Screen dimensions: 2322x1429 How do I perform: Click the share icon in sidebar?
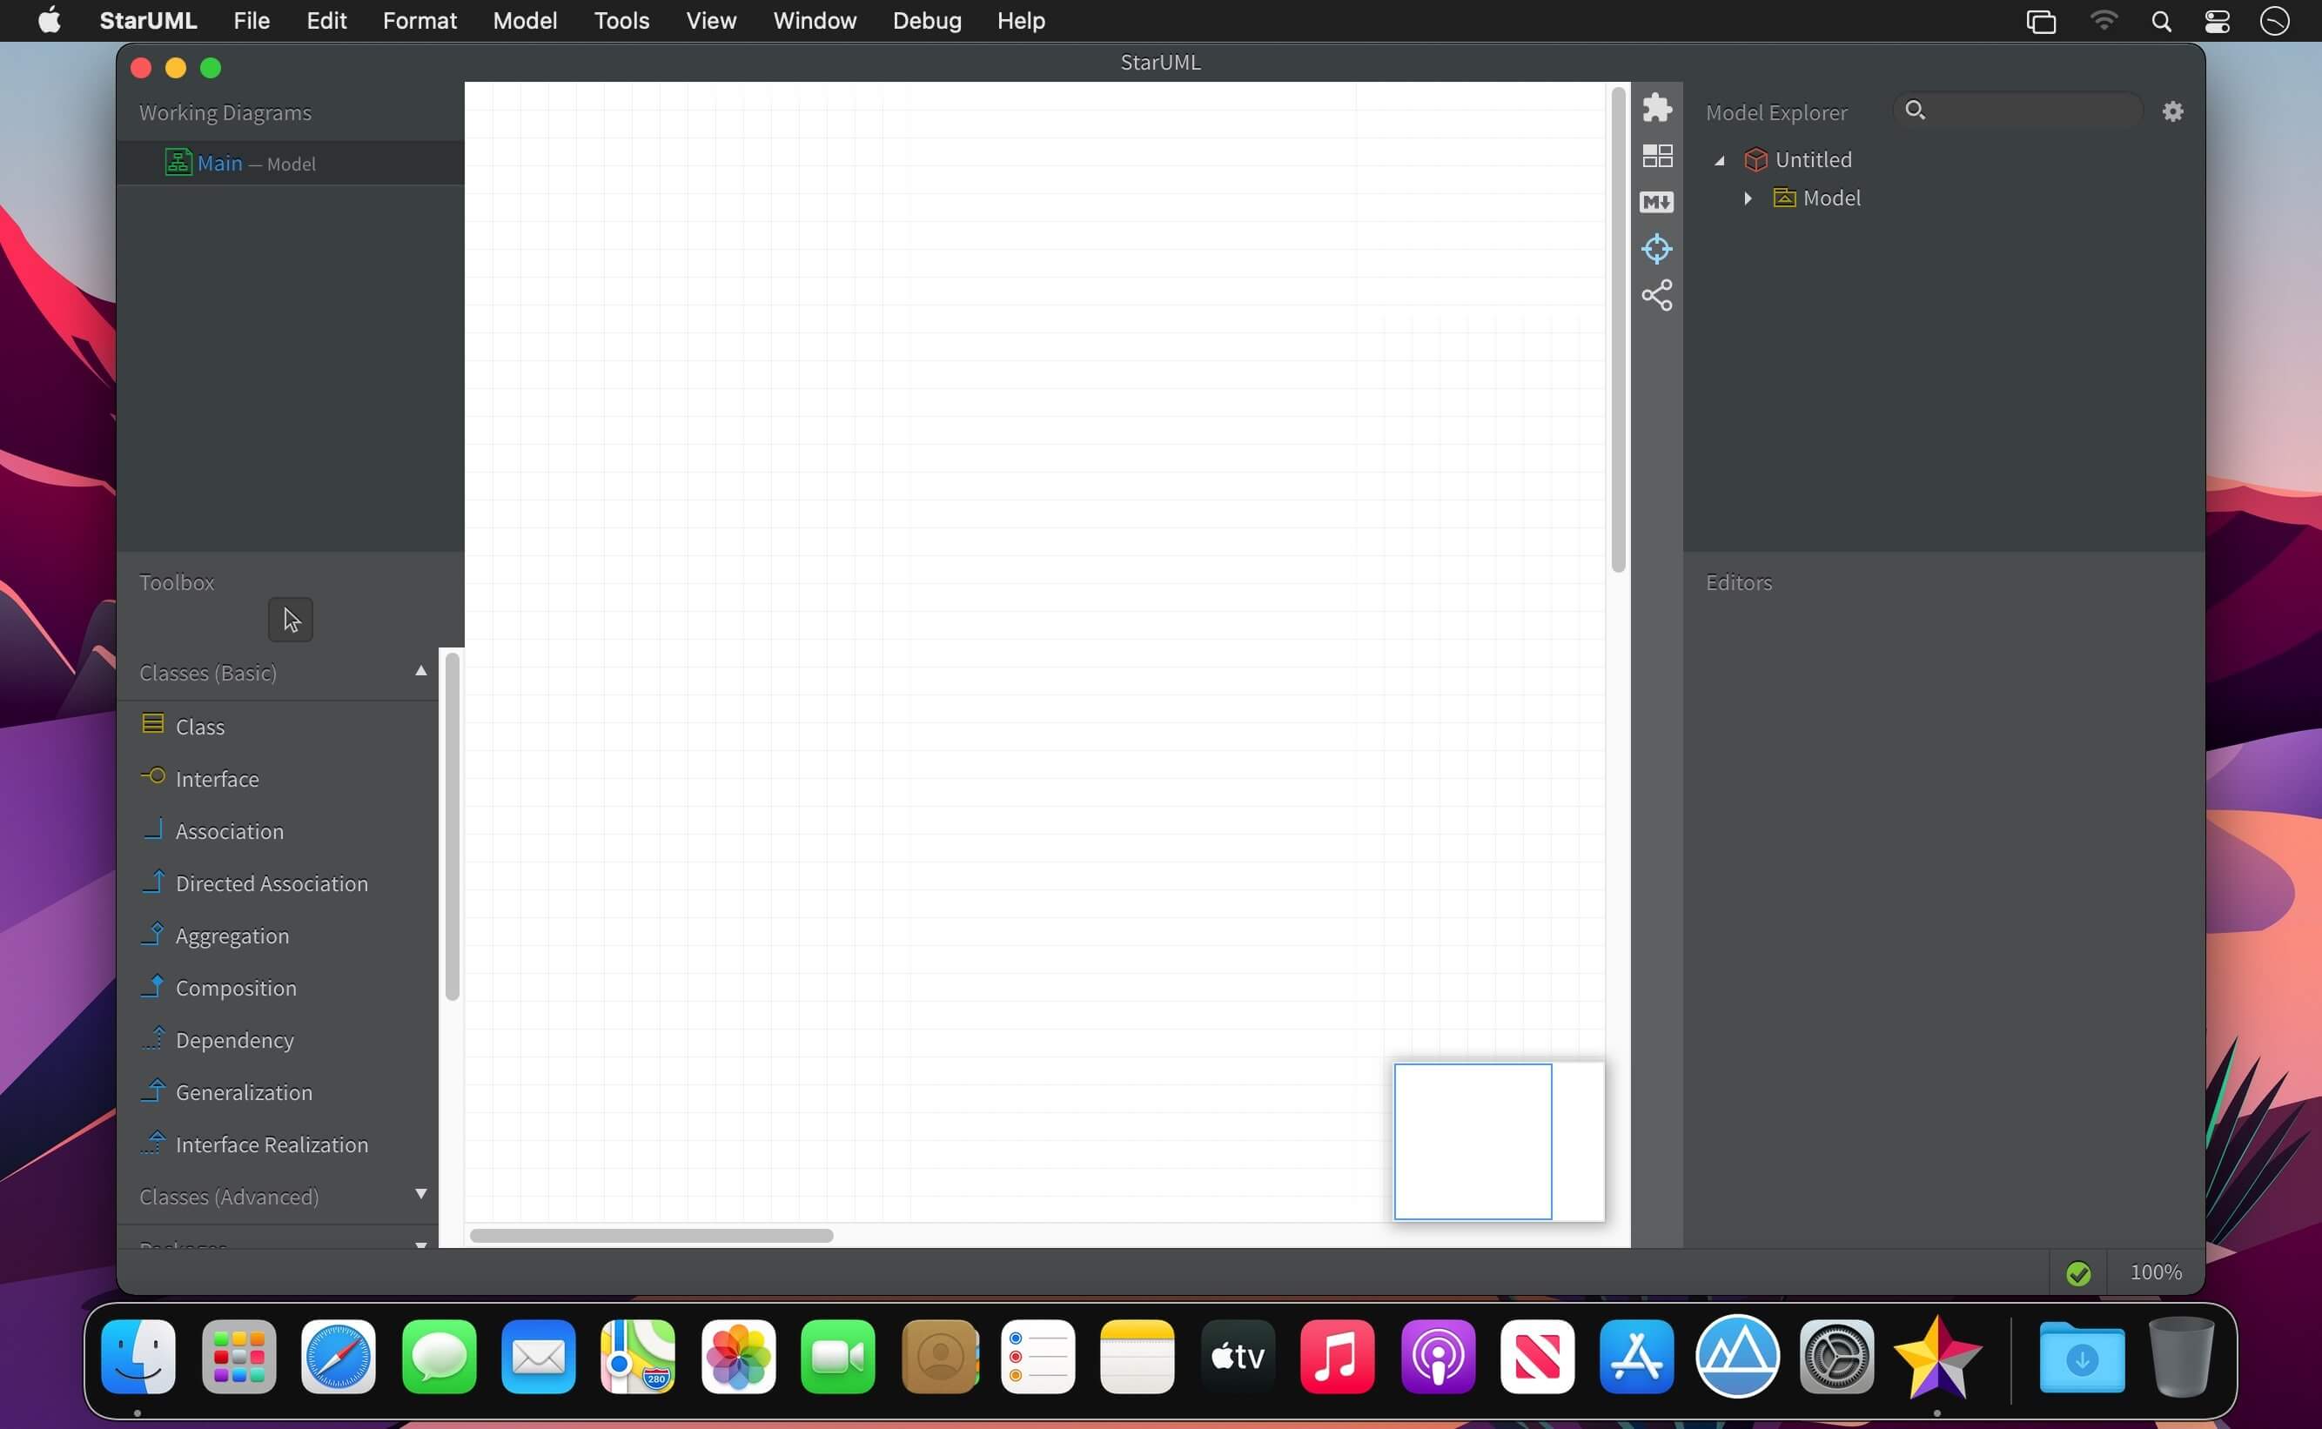(1657, 296)
